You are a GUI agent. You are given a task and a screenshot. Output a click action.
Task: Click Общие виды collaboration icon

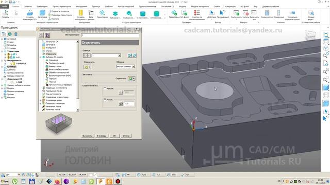click(311, 13)
